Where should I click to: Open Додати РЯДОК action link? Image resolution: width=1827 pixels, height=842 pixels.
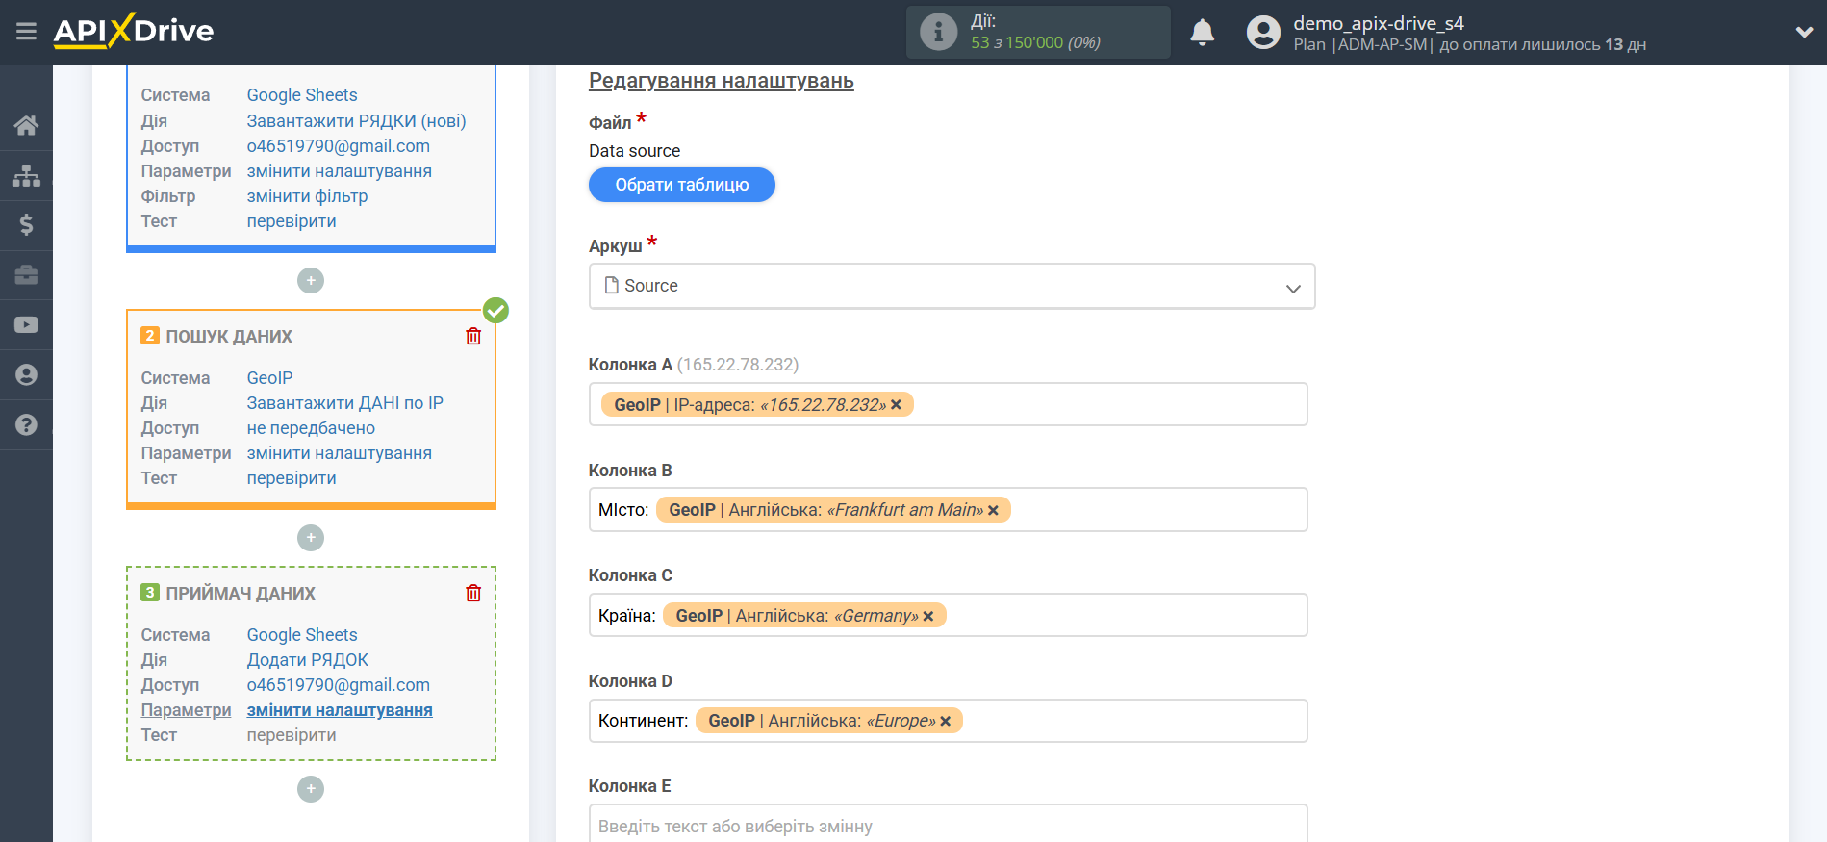[308, 660]
